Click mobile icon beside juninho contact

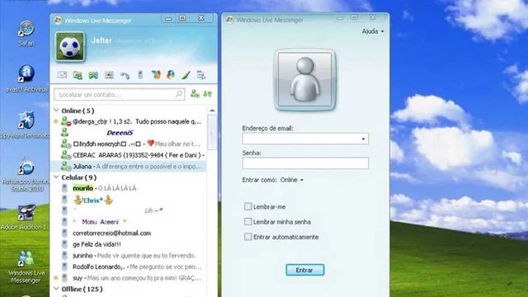coord(64,256)
